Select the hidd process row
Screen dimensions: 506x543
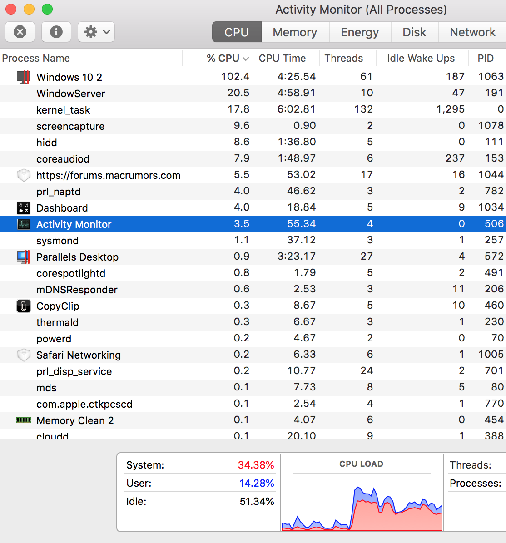253,142
